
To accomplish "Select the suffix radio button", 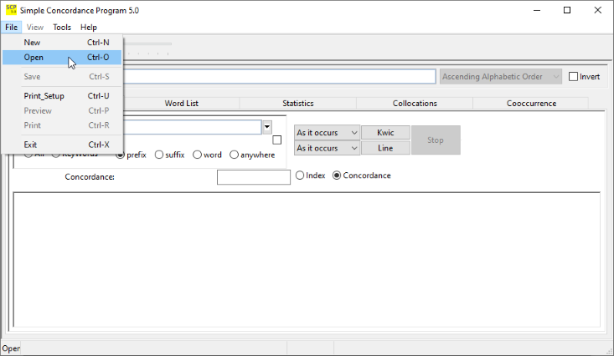I will click(159, 155).
